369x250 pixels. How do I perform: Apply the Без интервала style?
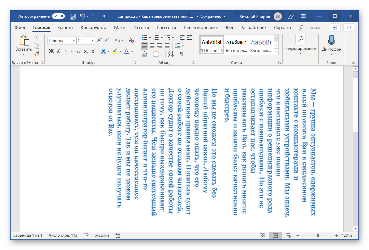(236, 45)
